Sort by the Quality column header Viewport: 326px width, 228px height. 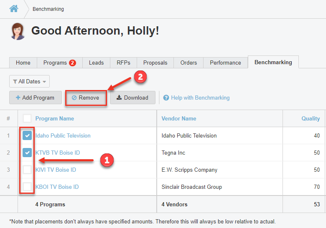click(x=311, y=118)
